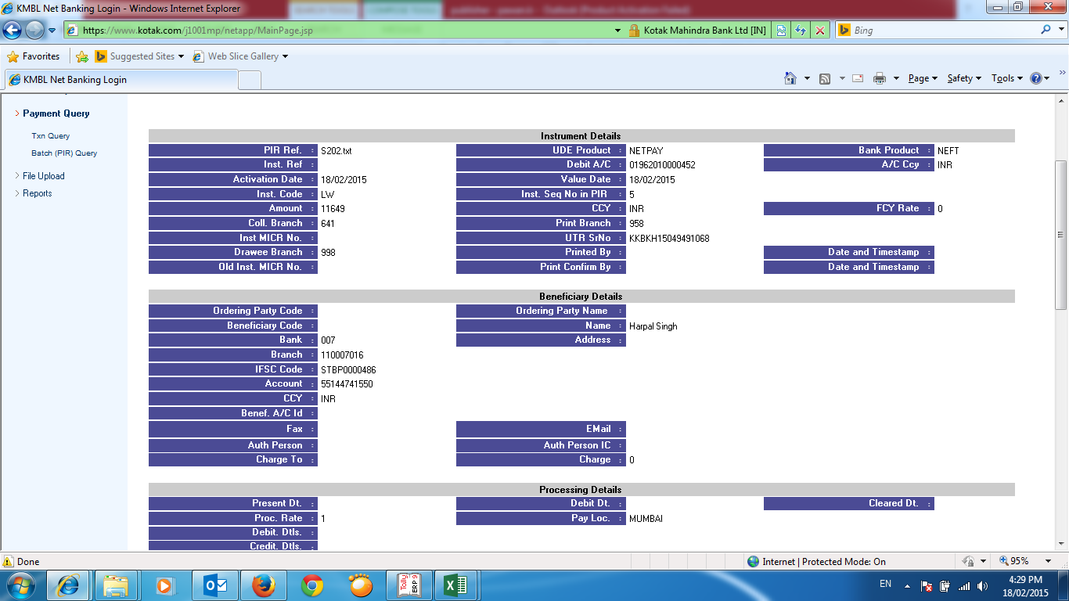Open the Suggested Sites link
This screenshot has width=1069, height=601.
[x=139, y=56]
